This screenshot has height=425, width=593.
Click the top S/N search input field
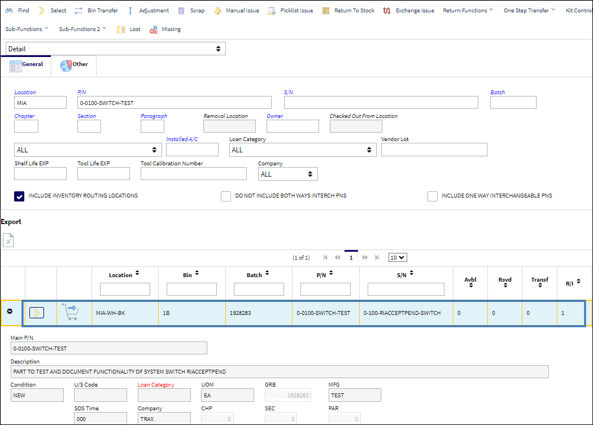(381, 103)
